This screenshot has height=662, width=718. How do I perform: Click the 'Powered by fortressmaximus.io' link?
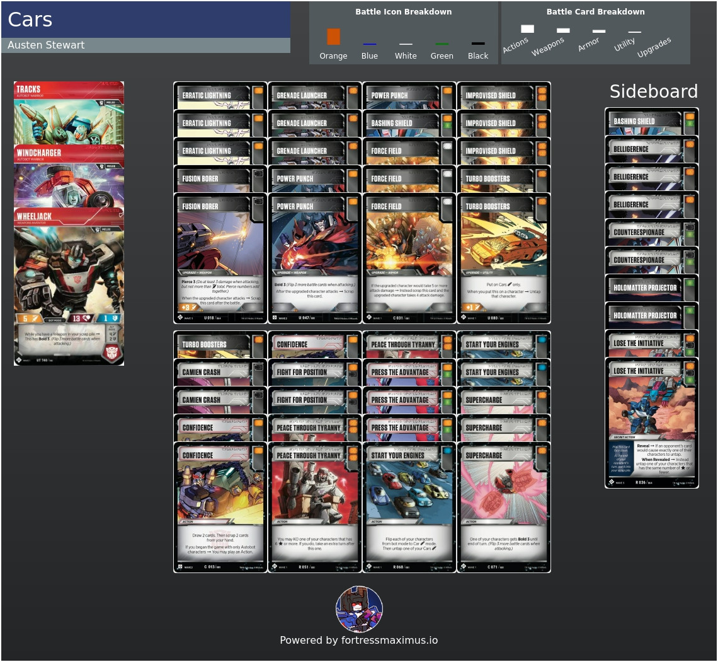pyautogui.click(x=359, y=640)
